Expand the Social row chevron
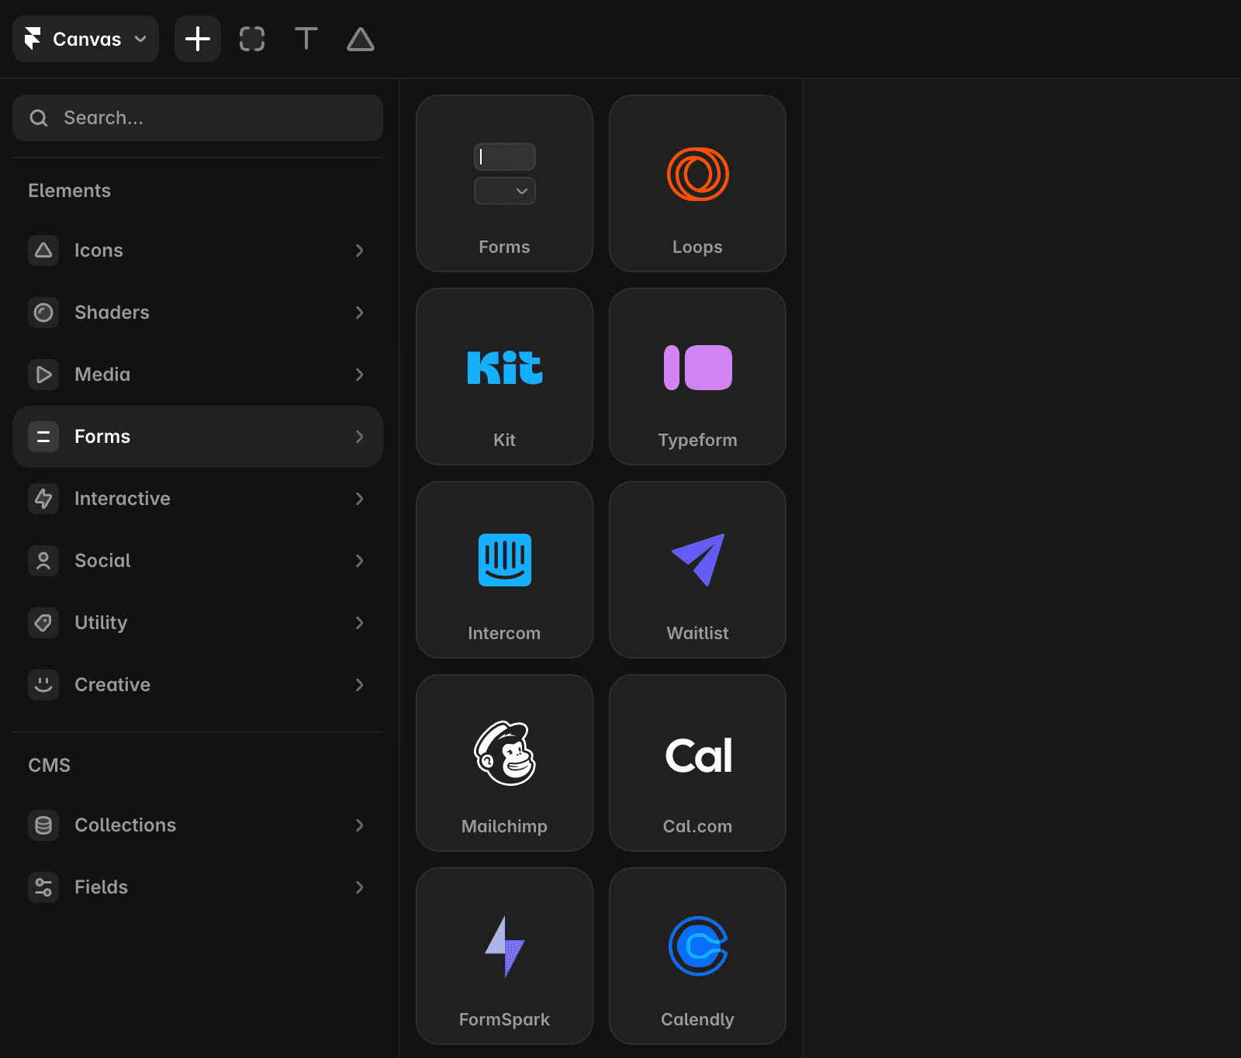Screen dimensions: 1241x1058 point(359,561)
